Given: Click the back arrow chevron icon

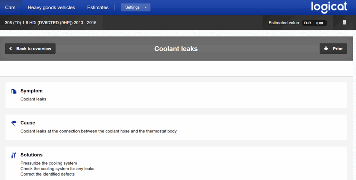Looking at the screenshot, I should (11, 49).
